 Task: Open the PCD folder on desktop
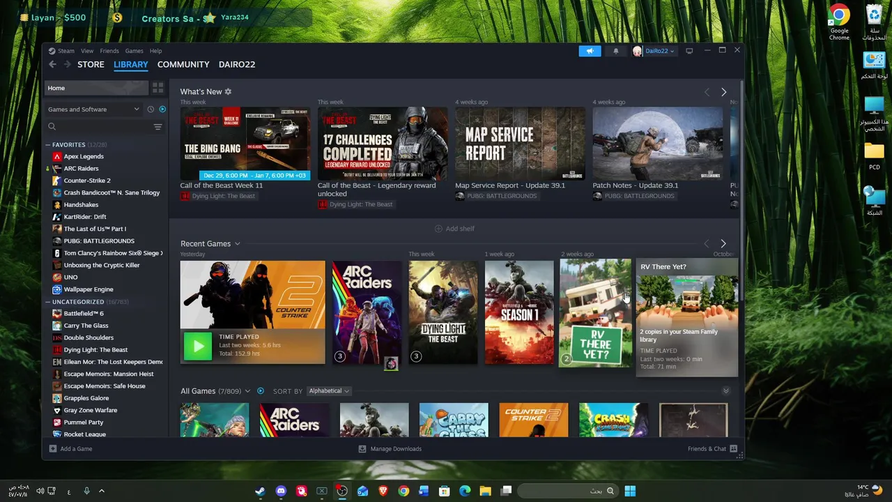coord(874,155)
